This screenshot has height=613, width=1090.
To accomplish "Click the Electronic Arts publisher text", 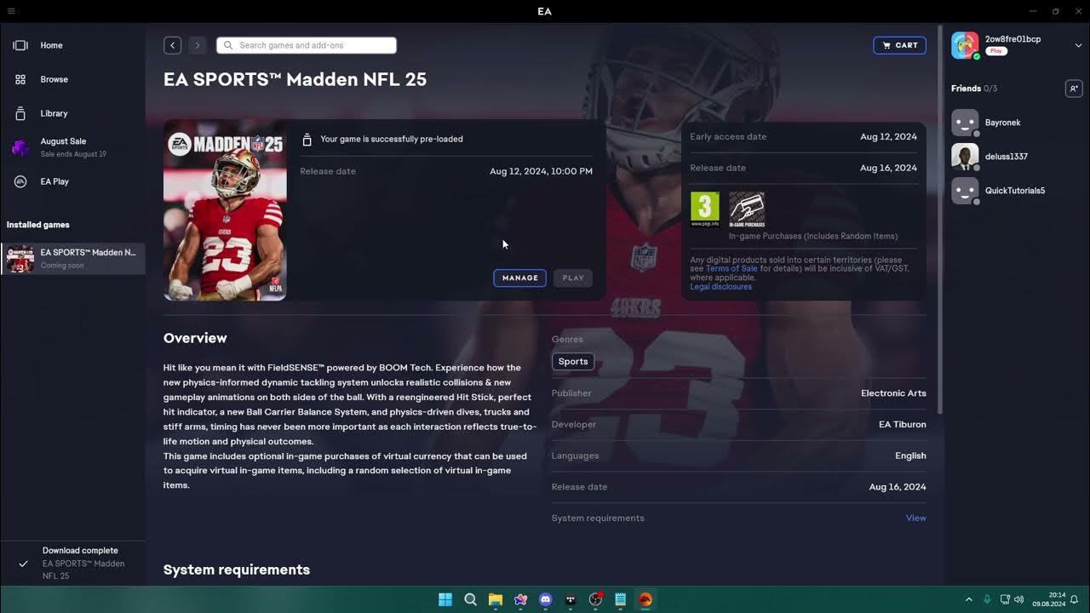I will [x=893, y=393].
